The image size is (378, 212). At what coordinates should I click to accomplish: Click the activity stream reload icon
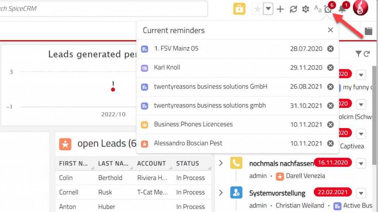[367, 54]
